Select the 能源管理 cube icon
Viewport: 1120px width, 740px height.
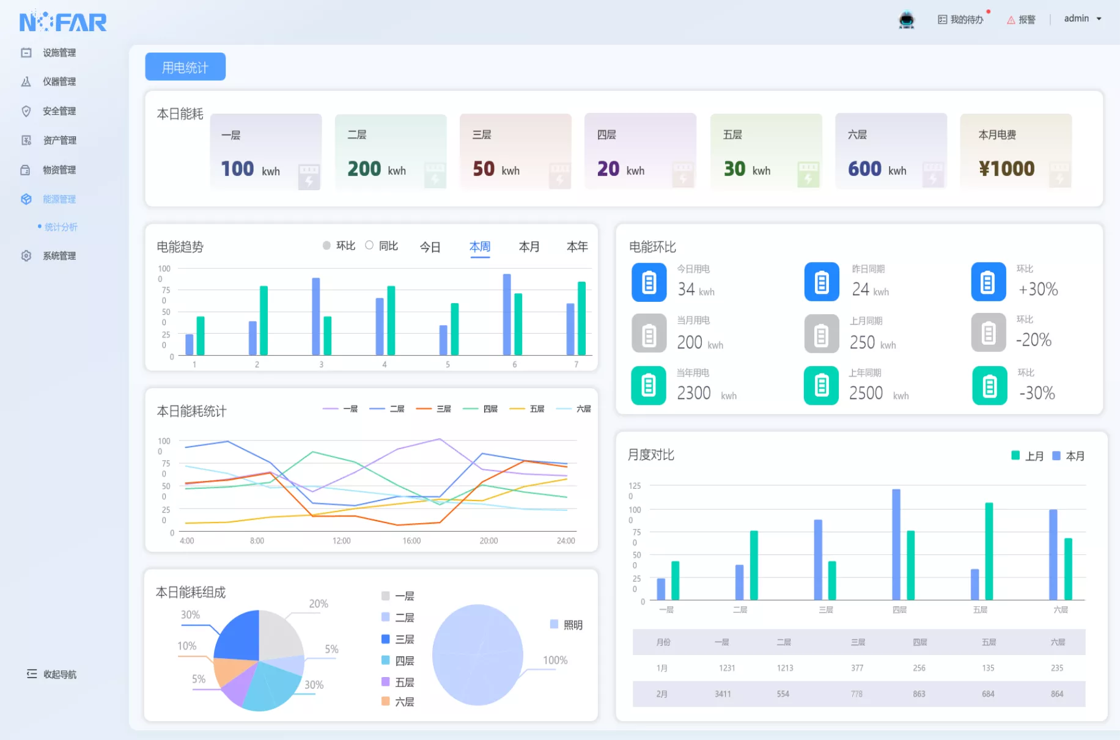point(26,199)
